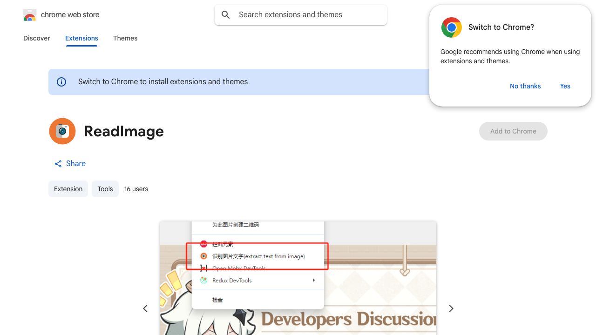Click the 16 users text
The height and width of the screenshot is (335, 596).
pos(136,189)
